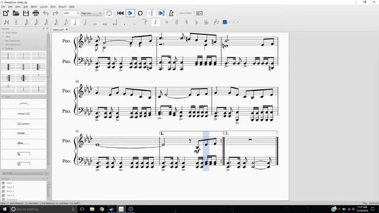Toggle loop playback
Viewport: 379px width, 213px height.
(x=140, y=13)
